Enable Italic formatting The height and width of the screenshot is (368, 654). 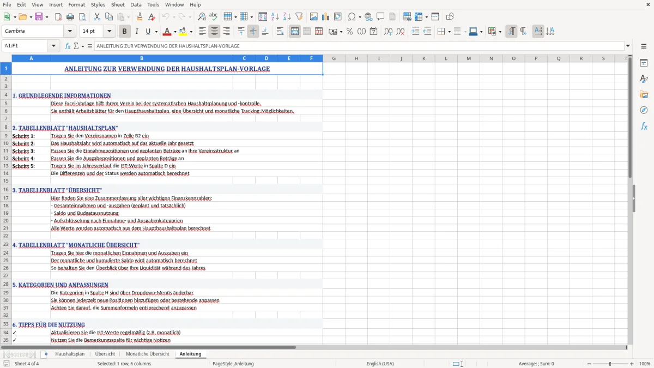pos(137,31)
